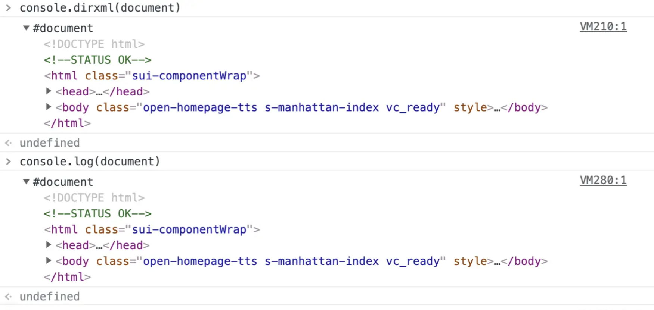Image resolution: width=654 pixels, height=310 pixels.
Task: Select html sui-componentWrap node in console.log output
Action: point(152,229)
